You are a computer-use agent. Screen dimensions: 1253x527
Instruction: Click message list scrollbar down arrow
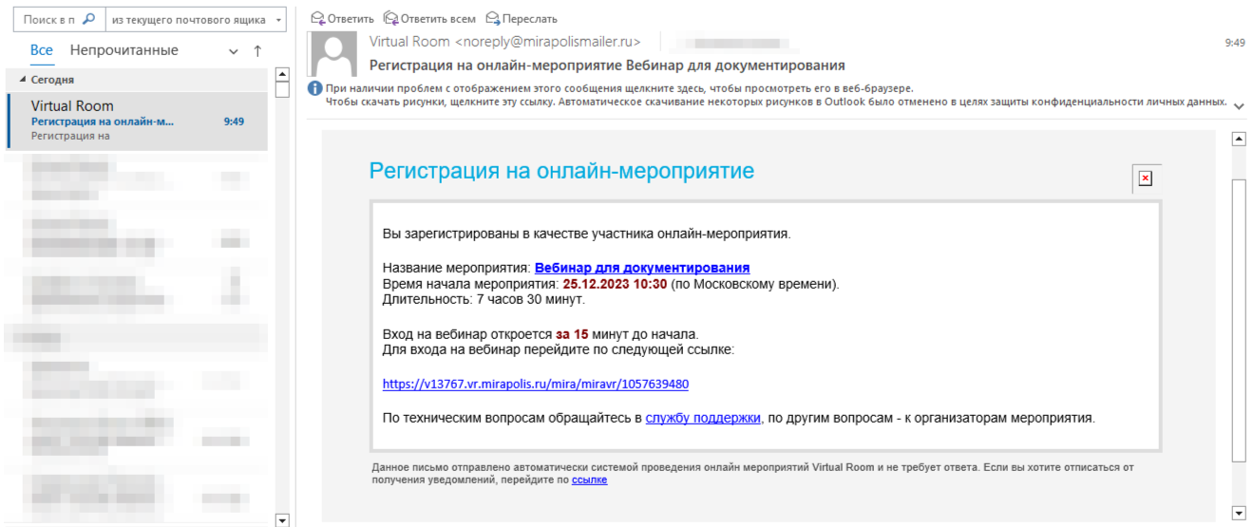[281, 519]
